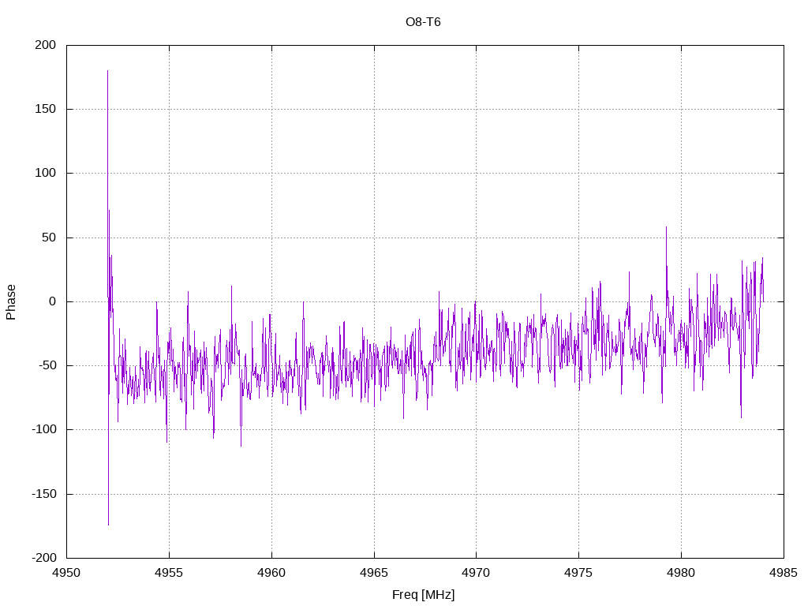
Task: Click the x-axis tick label 4950
Action: tap(66, 573)
